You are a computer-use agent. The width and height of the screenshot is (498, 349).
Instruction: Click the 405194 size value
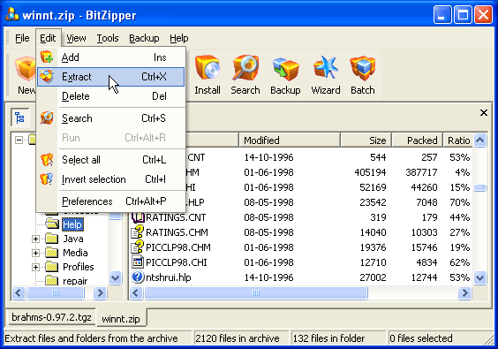(x=370, y=172)
